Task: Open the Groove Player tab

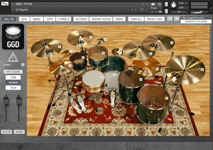Action: tap(102, 19)
